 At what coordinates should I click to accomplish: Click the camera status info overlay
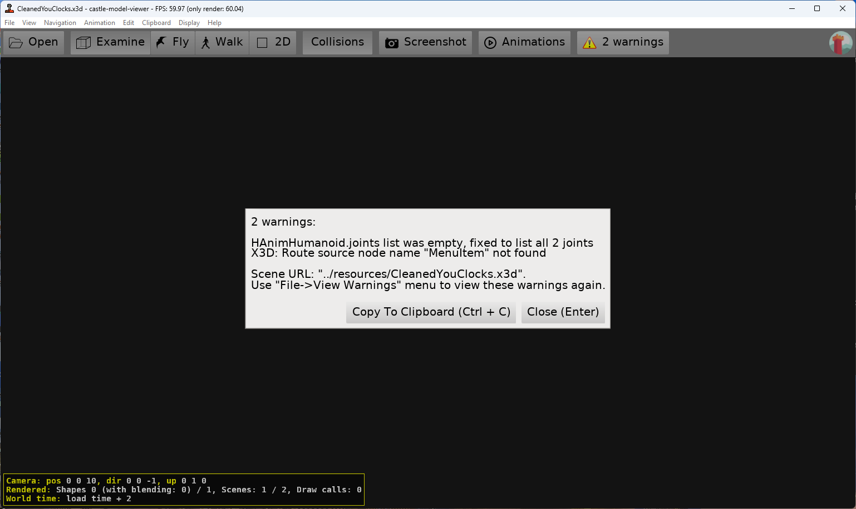tap(184, 490)
